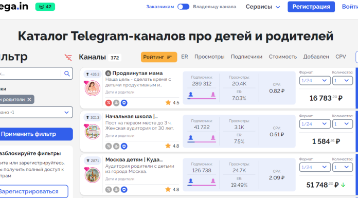Click price 16 783 ₽
Screen dimensions: 358x198
pyautogui.click(x=326, y=98)
